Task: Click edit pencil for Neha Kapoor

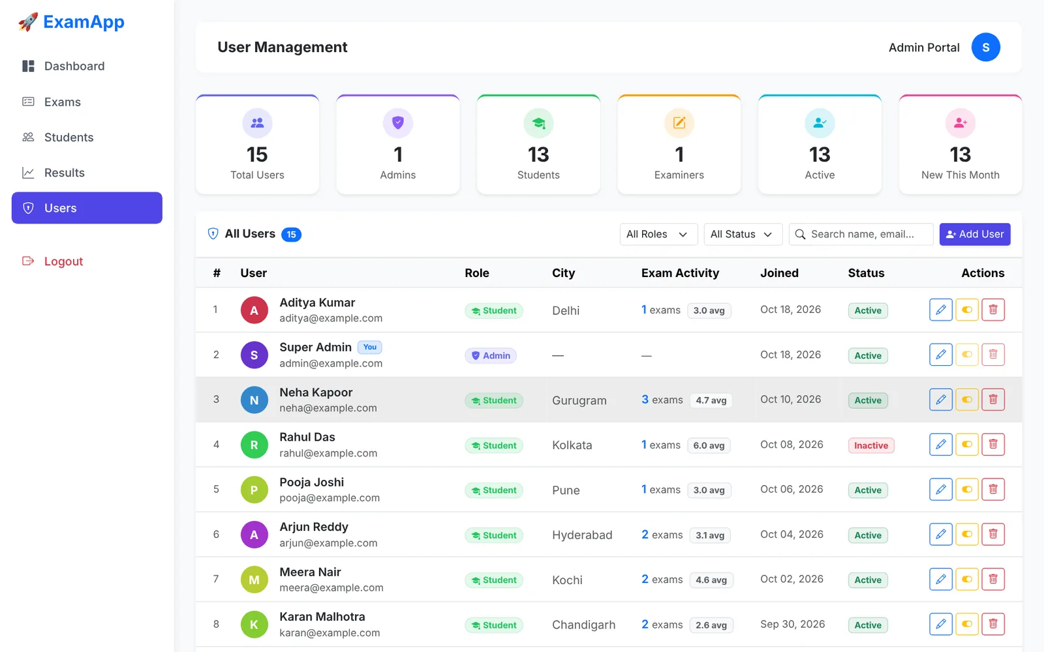Action: [941, 400]
